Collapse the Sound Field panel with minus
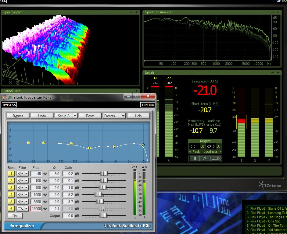287x234 pixels. click(131, 91)
